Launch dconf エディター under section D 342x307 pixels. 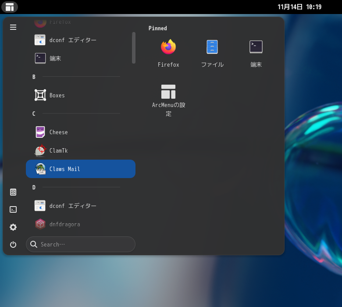81,206
